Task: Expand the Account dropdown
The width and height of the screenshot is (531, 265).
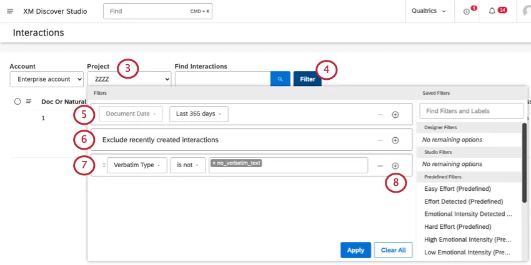Action: coord(47,79)
